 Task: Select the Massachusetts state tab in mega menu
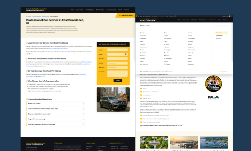coord(221,35)
